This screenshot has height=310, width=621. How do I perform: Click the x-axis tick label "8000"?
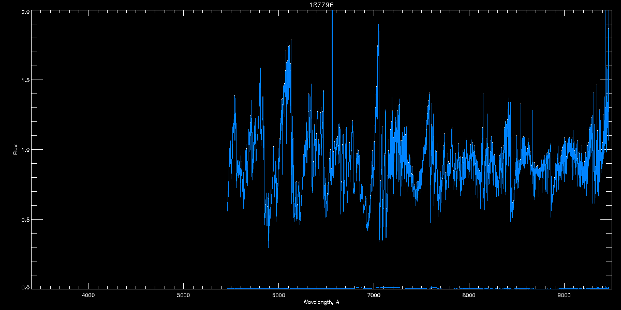pyautogui.click(x=469, y=295)
